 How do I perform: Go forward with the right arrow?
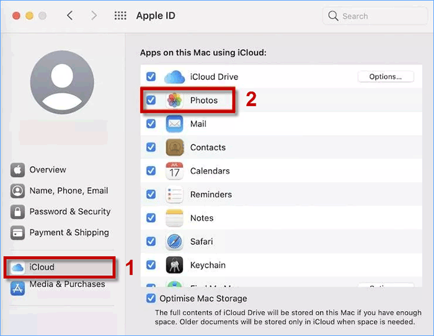point(94,15)
